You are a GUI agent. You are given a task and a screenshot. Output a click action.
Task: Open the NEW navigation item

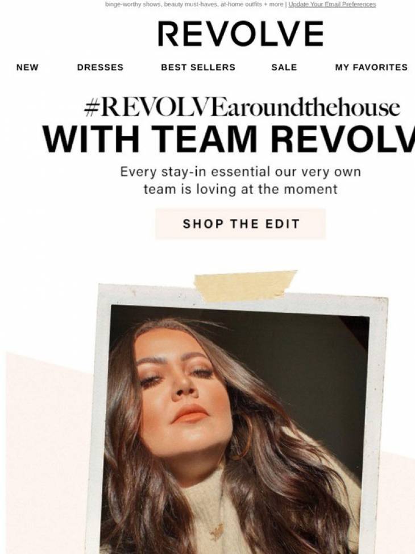[27, 67]
